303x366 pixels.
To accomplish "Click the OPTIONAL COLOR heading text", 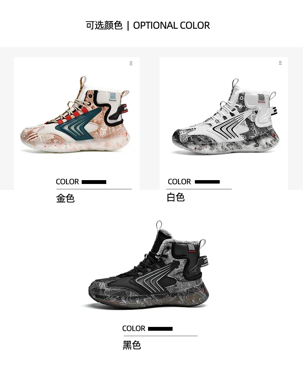I will coord(171,25).
